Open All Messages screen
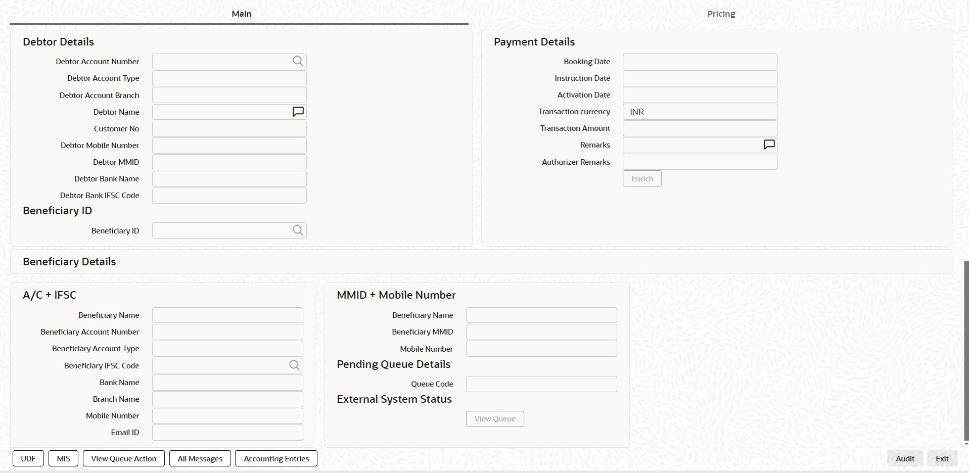Screen dimensions: 969x473 tap(200, 459)
